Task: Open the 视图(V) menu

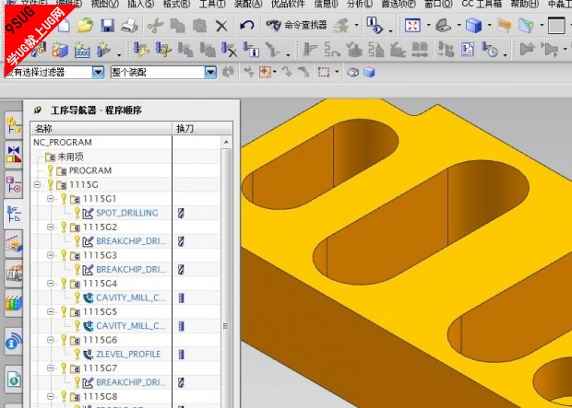Action: (104, 4)
